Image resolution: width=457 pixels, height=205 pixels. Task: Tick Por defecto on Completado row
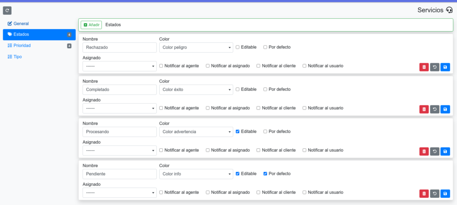pos(265,89)
